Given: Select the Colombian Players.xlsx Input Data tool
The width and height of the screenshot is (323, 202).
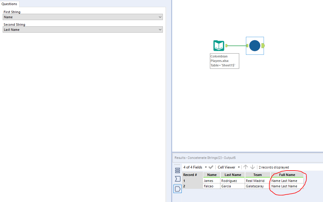Looking at the screenshot, I should click(219, 45).
